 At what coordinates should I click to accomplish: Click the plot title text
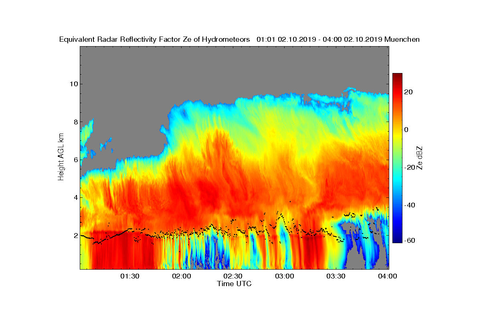point(239,39)
